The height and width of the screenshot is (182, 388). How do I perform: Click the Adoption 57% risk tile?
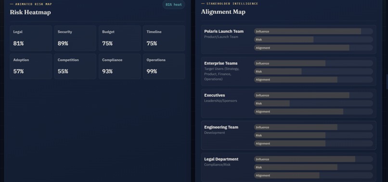31,66
